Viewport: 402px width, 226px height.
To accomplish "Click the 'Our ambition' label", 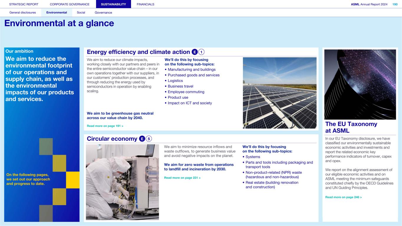I will pyautogui.click(x=19, y=51).
